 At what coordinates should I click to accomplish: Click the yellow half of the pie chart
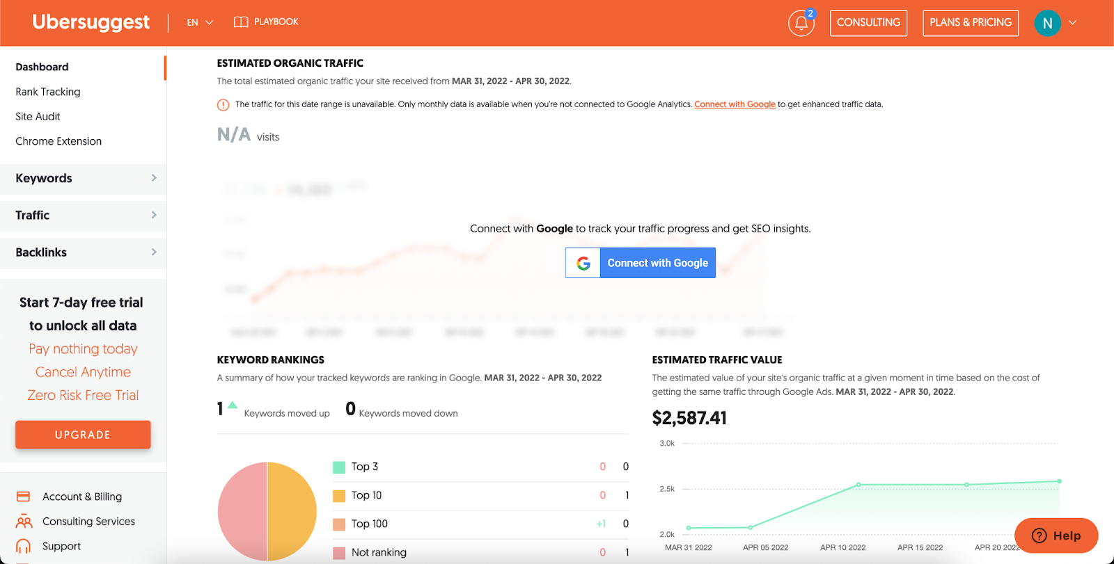coord(292,511)
